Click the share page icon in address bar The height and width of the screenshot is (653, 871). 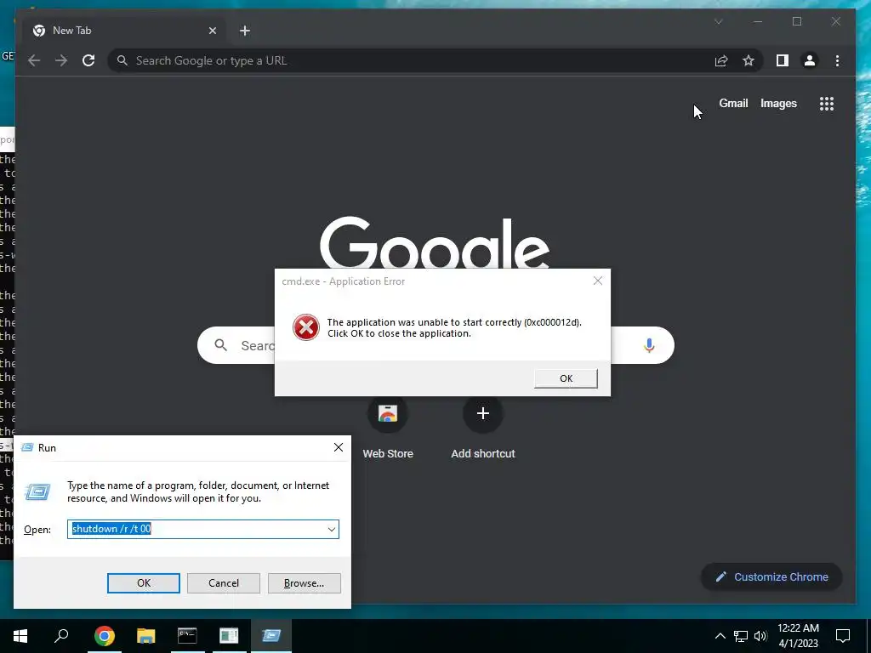coord(721,60)
